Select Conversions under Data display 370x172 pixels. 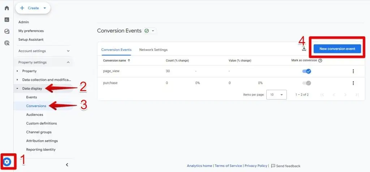36,106
